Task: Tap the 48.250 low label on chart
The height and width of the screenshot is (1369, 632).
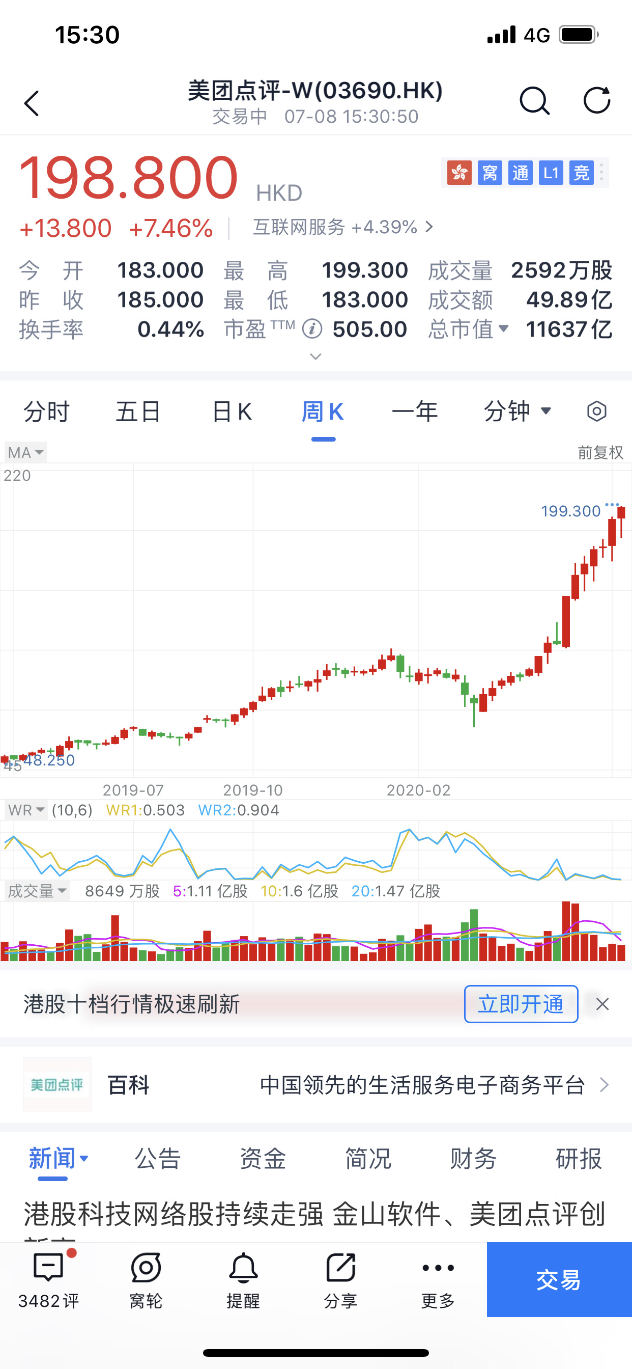Action: pos(49,760)
